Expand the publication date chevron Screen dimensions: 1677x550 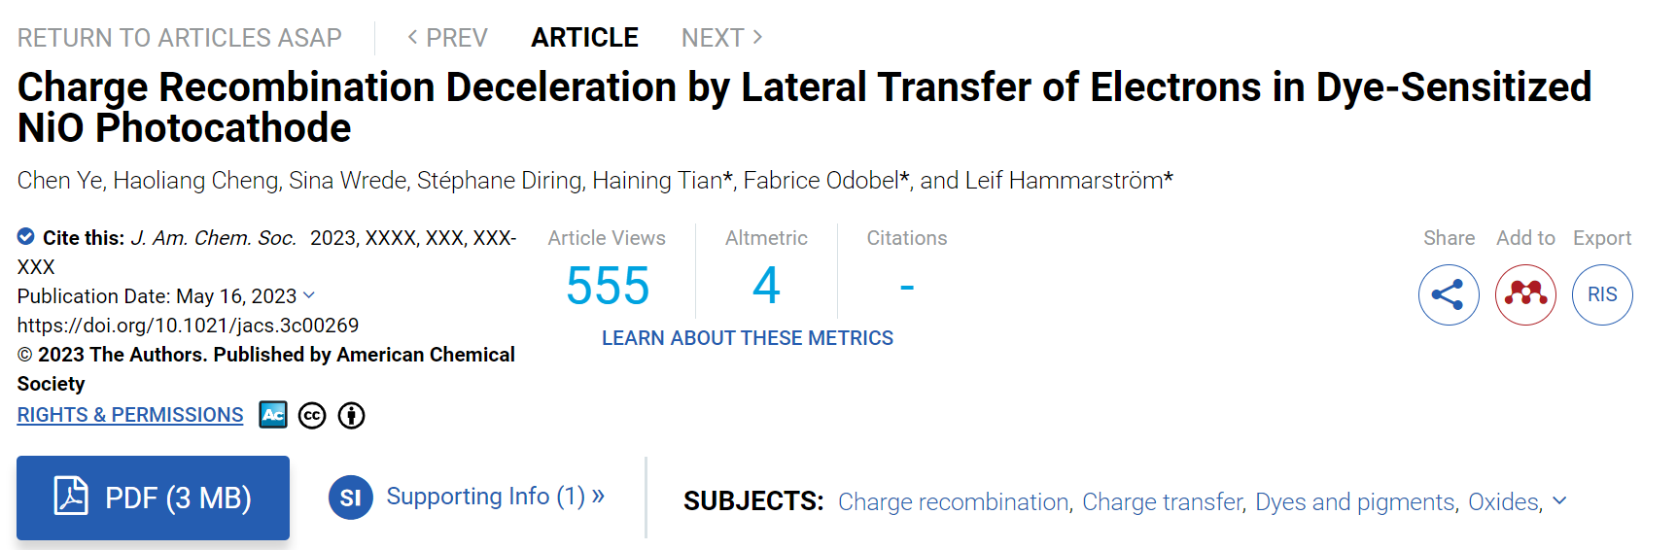pos(309,295)
